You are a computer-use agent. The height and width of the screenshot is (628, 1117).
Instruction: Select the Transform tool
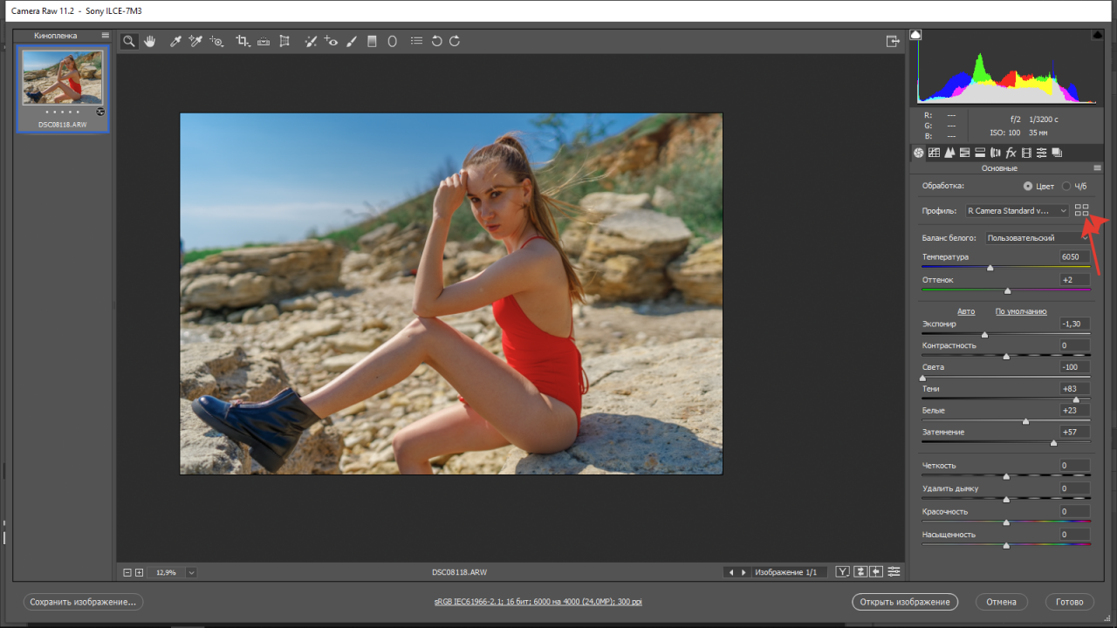point(284,41)
